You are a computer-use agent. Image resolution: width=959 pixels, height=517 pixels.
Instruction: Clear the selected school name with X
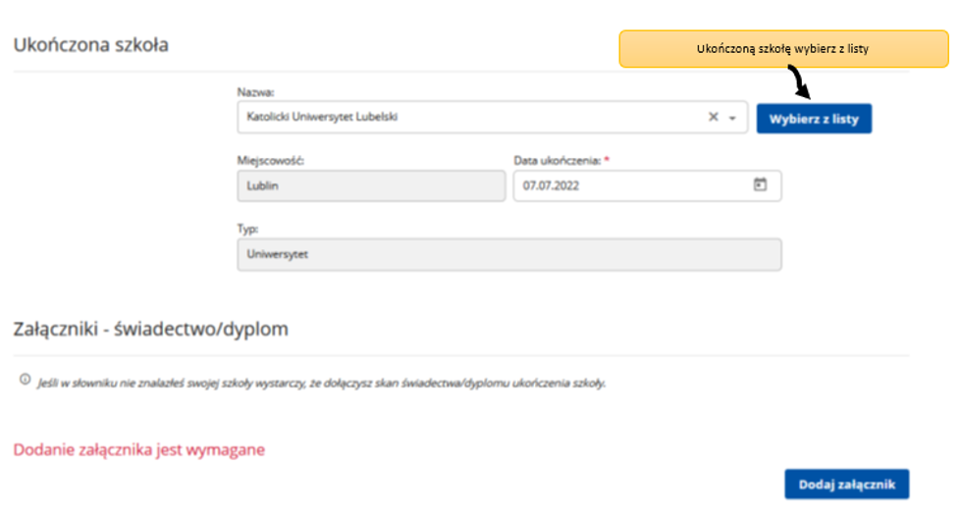[x=714, y=118]
